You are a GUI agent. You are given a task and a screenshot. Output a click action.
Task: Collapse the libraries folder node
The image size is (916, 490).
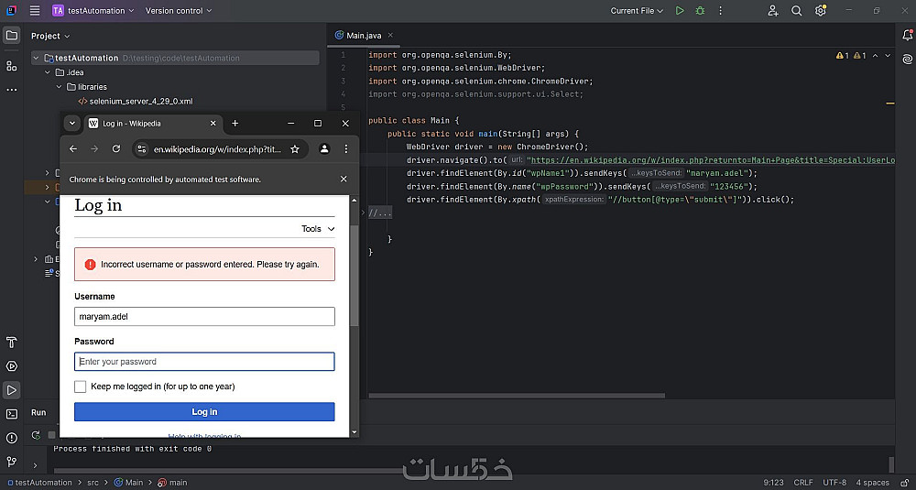point(59,86)
